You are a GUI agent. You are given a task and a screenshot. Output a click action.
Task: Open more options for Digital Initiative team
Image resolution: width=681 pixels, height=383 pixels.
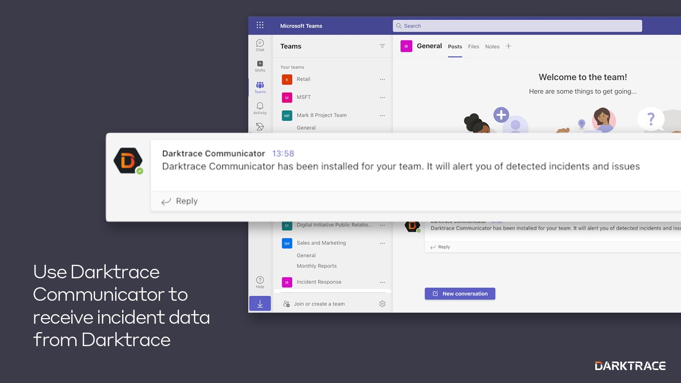tap(382, 225)
